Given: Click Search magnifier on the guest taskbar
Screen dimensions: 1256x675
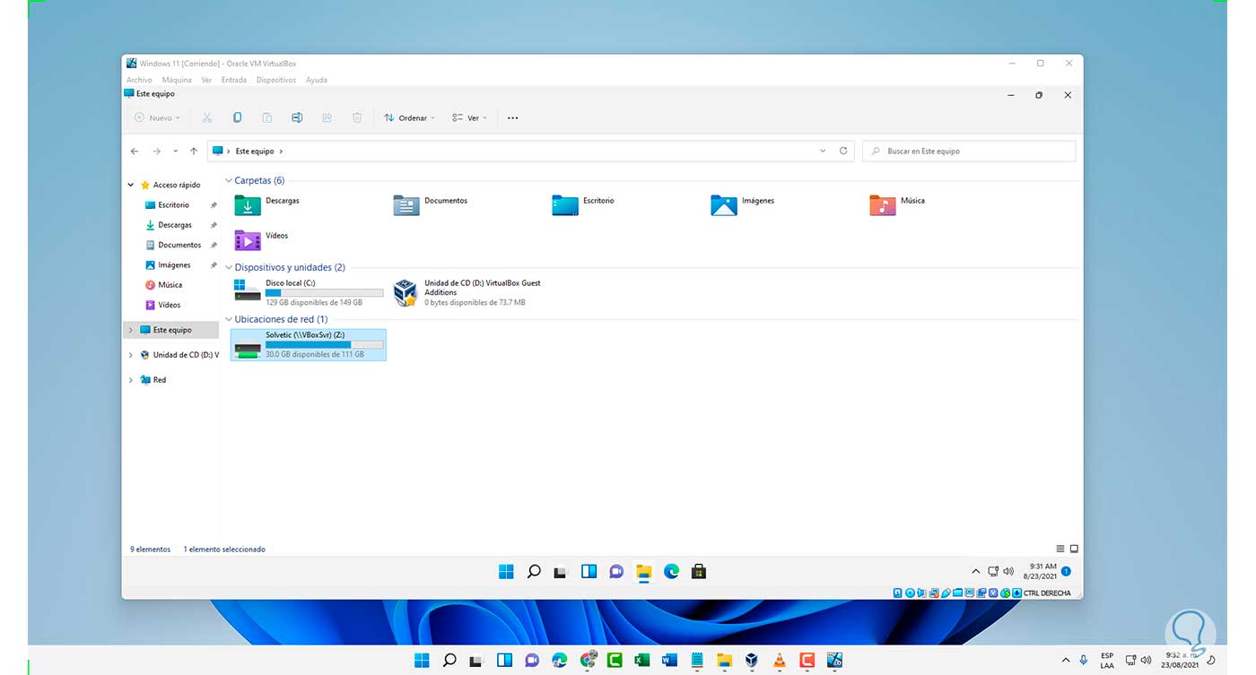Looking at the screenshot, I should pyautogui.click(x=534, y=571).
